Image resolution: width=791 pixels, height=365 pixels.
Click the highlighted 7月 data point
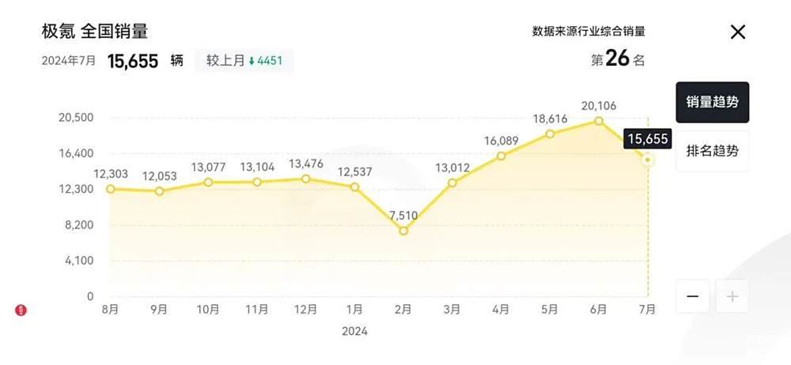pyautogui.click(x=649, y=160)
